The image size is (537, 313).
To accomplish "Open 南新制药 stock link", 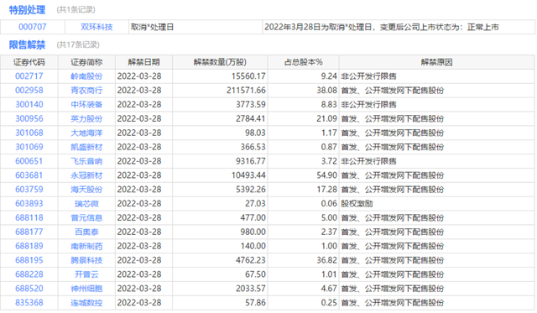I will 86,246.
